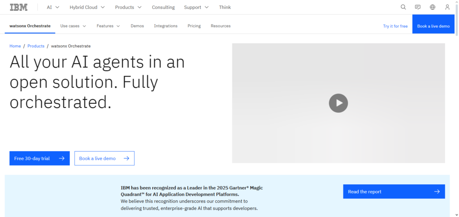Open the chat contact icon
Image resolution: width=459 pixels, height=217 pixels.
418,7
